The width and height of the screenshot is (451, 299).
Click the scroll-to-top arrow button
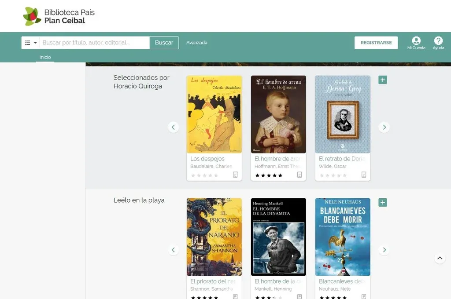(x=440, y=258)
